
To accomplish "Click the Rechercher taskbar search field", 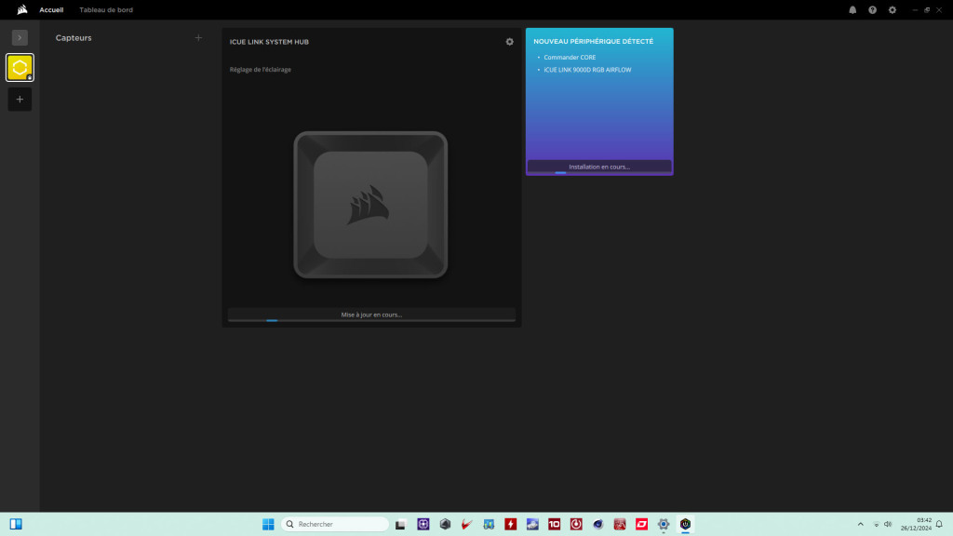I will point(335,524).
